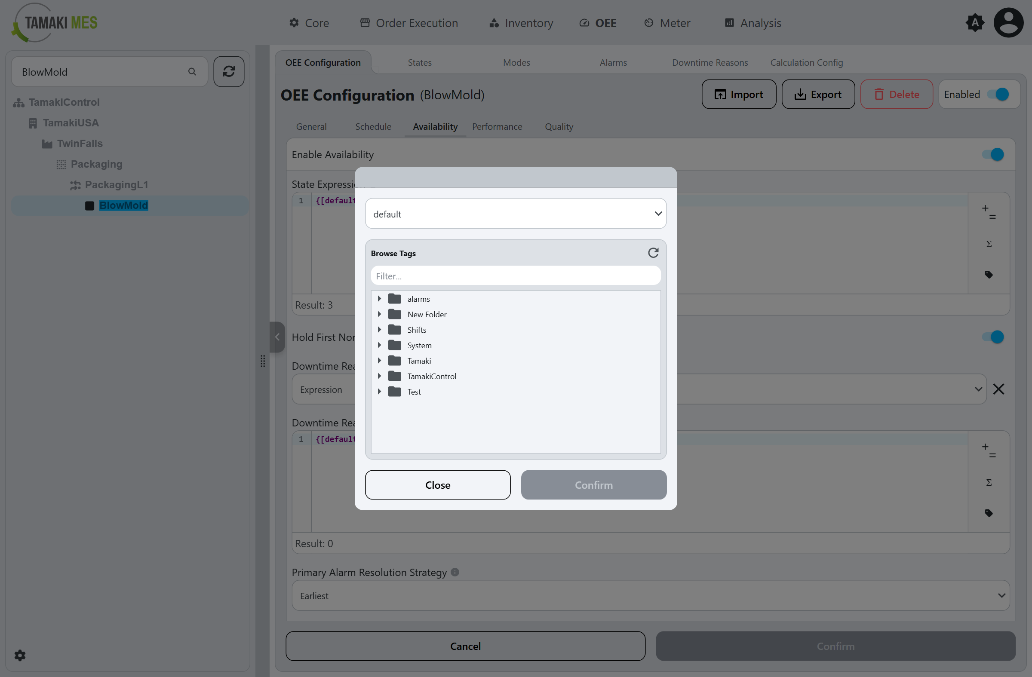
Task: Collapse the sidebar with the arrow handle
Action: click(x=277, y=337)
